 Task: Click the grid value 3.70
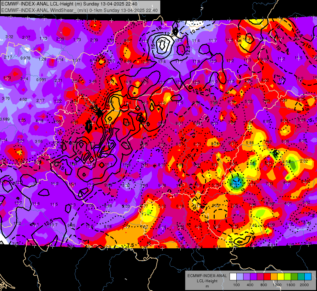6,99
